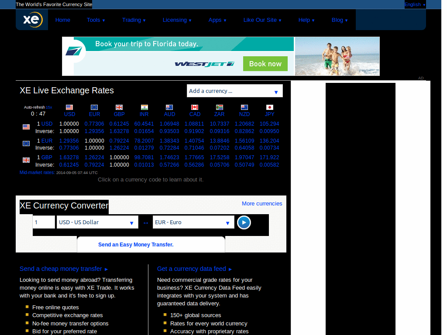Open the USD - US Dollar from-currency dropdown
The image size is (447, 335).
click(97, 222)
